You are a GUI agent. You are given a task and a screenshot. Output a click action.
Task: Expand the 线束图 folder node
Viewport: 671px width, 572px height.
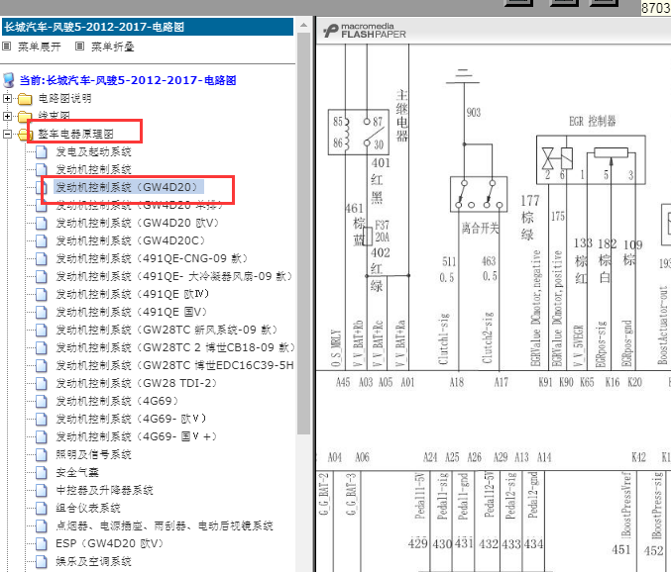pyautogui.click(x=7, y=116)
